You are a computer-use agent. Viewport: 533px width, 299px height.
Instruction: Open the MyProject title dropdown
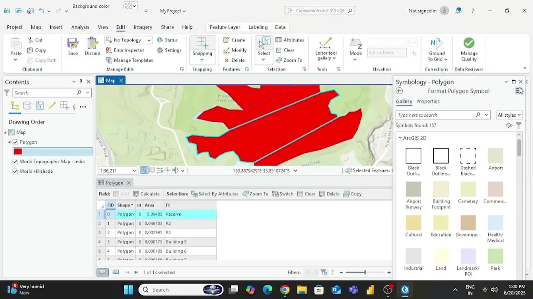point(173,11)
